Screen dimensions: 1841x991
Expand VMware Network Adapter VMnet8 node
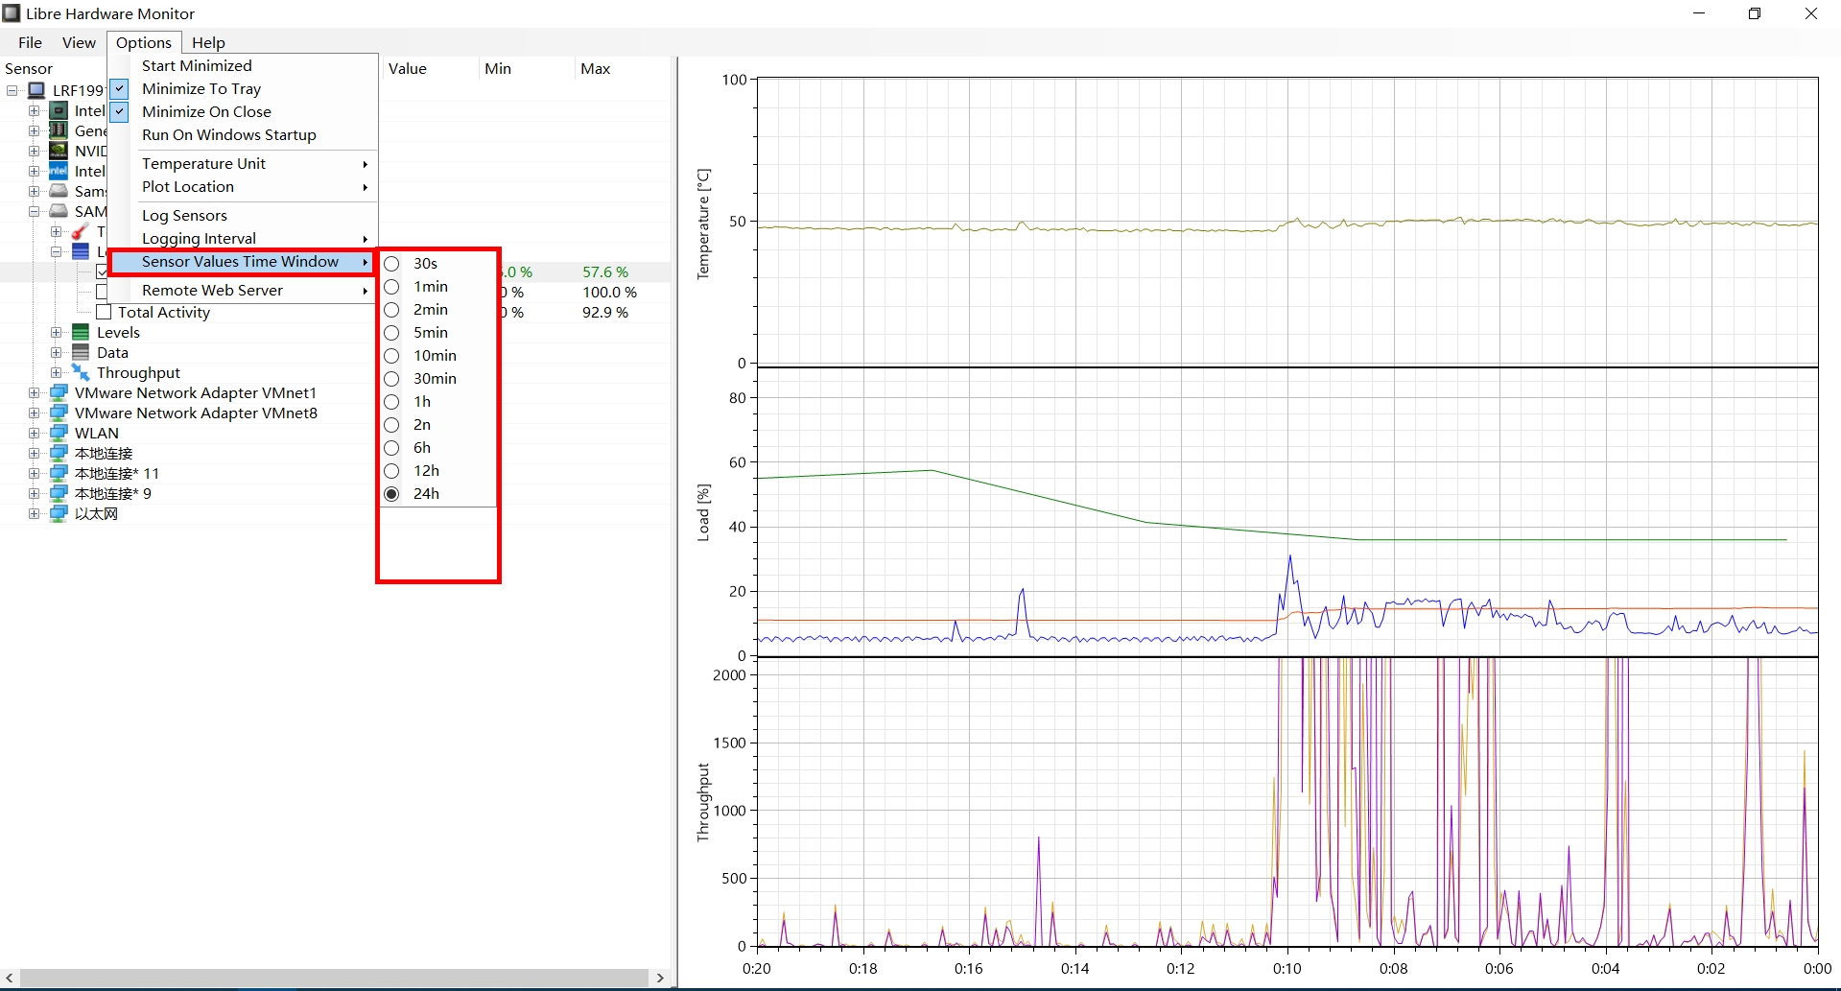coord(34,413)
